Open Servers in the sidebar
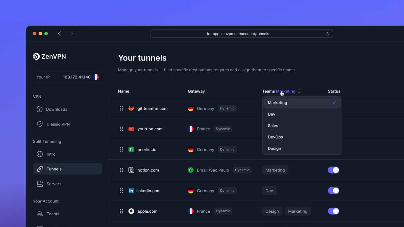The image size is (404, 227). 67,184
